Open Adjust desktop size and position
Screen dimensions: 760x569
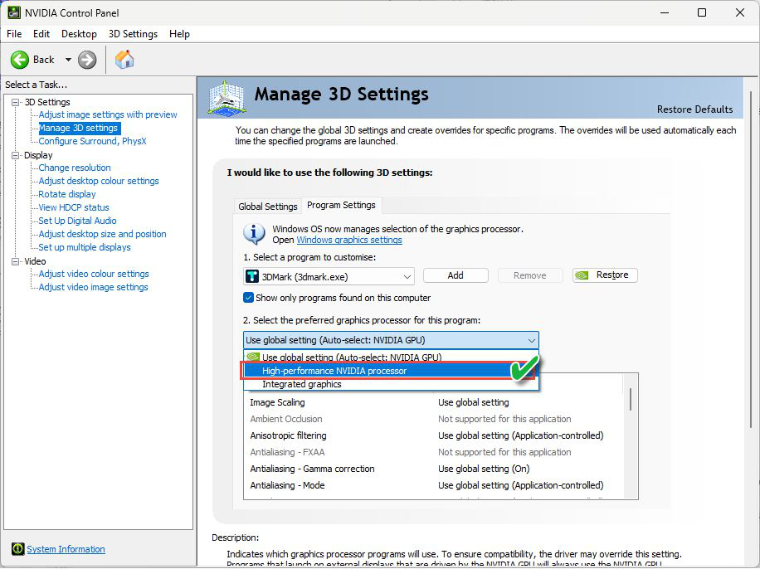tap(102, 234)
